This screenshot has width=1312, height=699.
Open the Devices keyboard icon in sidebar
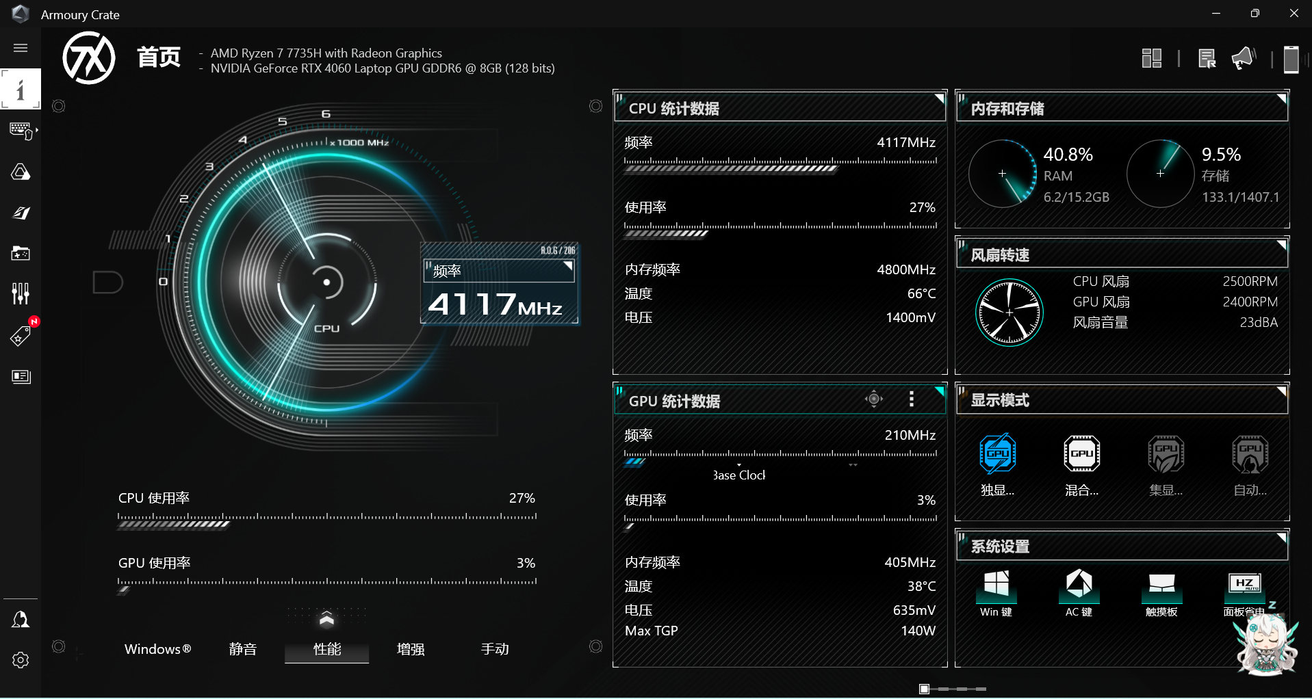pyautogui.click(x=22, y=130)
